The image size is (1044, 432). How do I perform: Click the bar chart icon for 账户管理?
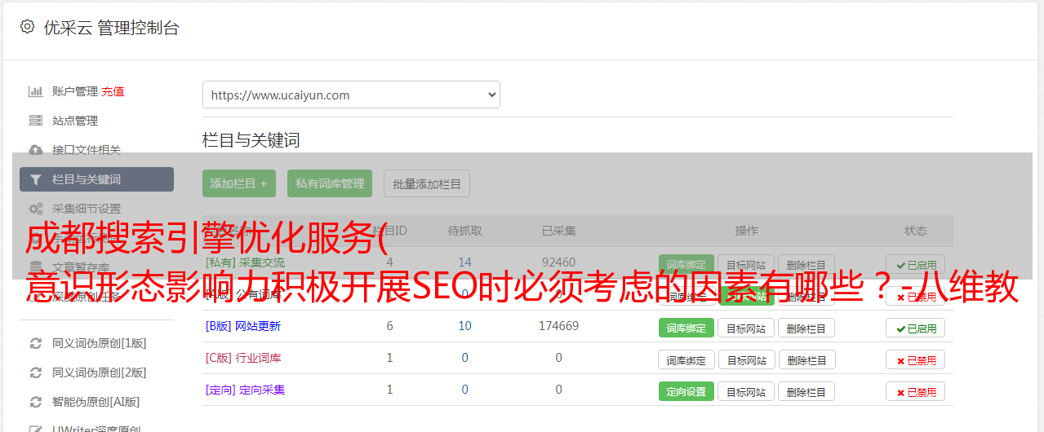tap(35, 91)
